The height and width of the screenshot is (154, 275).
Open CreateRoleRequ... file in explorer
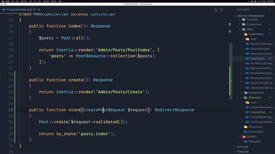pos(262,117)
